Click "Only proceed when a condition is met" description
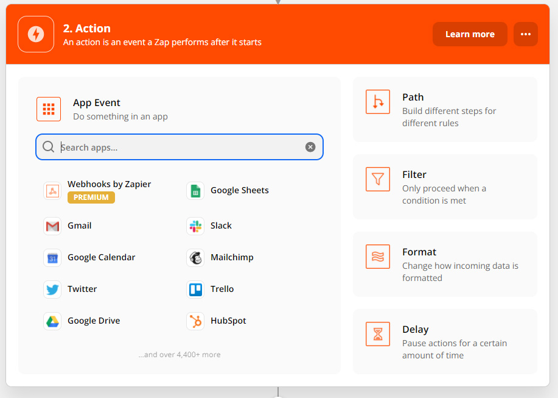Viewport: 558px width, 398px height. click(444, 194)
